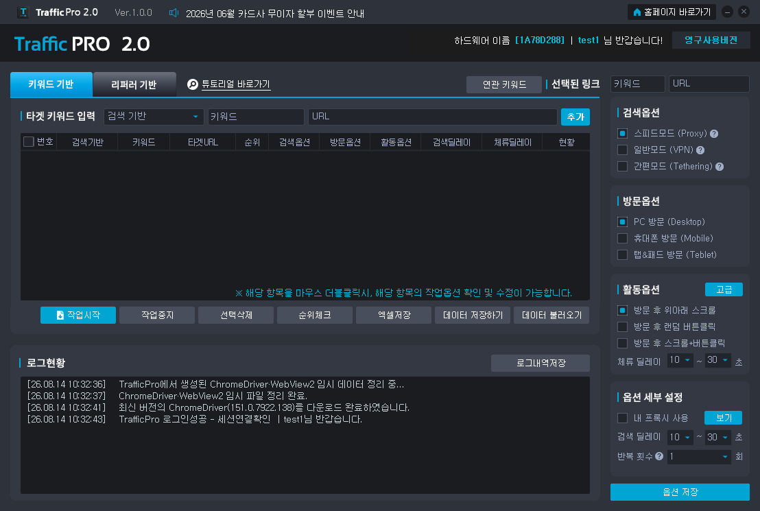760x511 pixels.
Task: Toggle 휴대폰 방문 (Mobile) checkbox
Action: tap(622, 239)
